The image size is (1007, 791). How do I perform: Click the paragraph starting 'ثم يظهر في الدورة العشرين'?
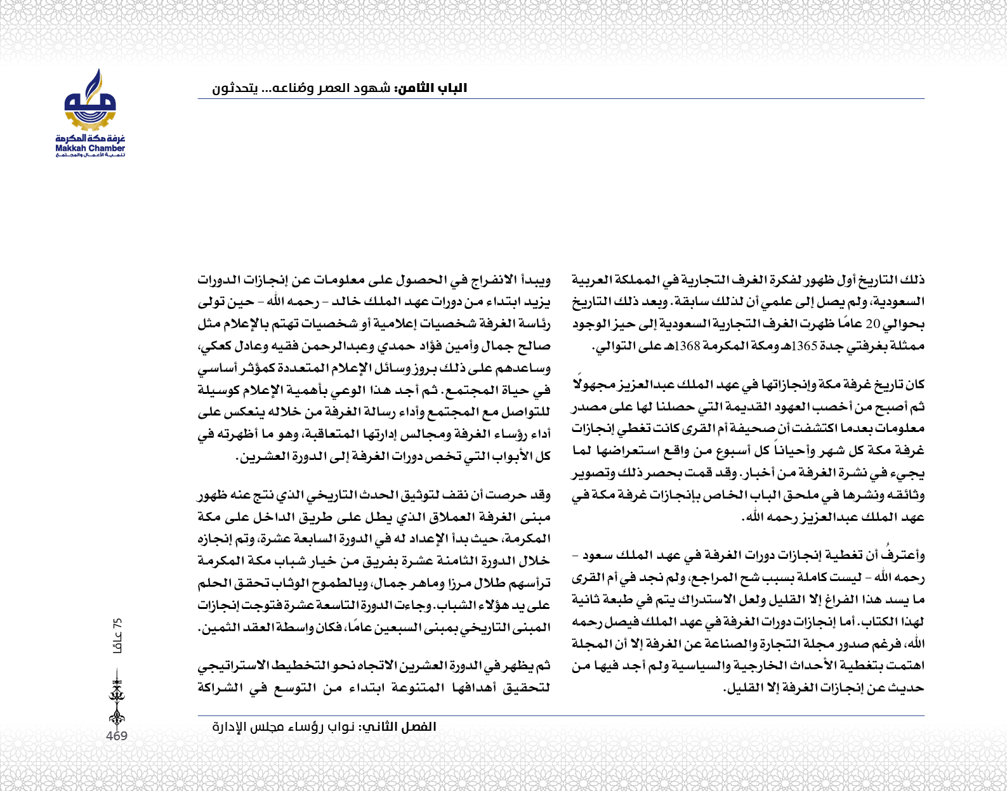[x=374, y=676]
